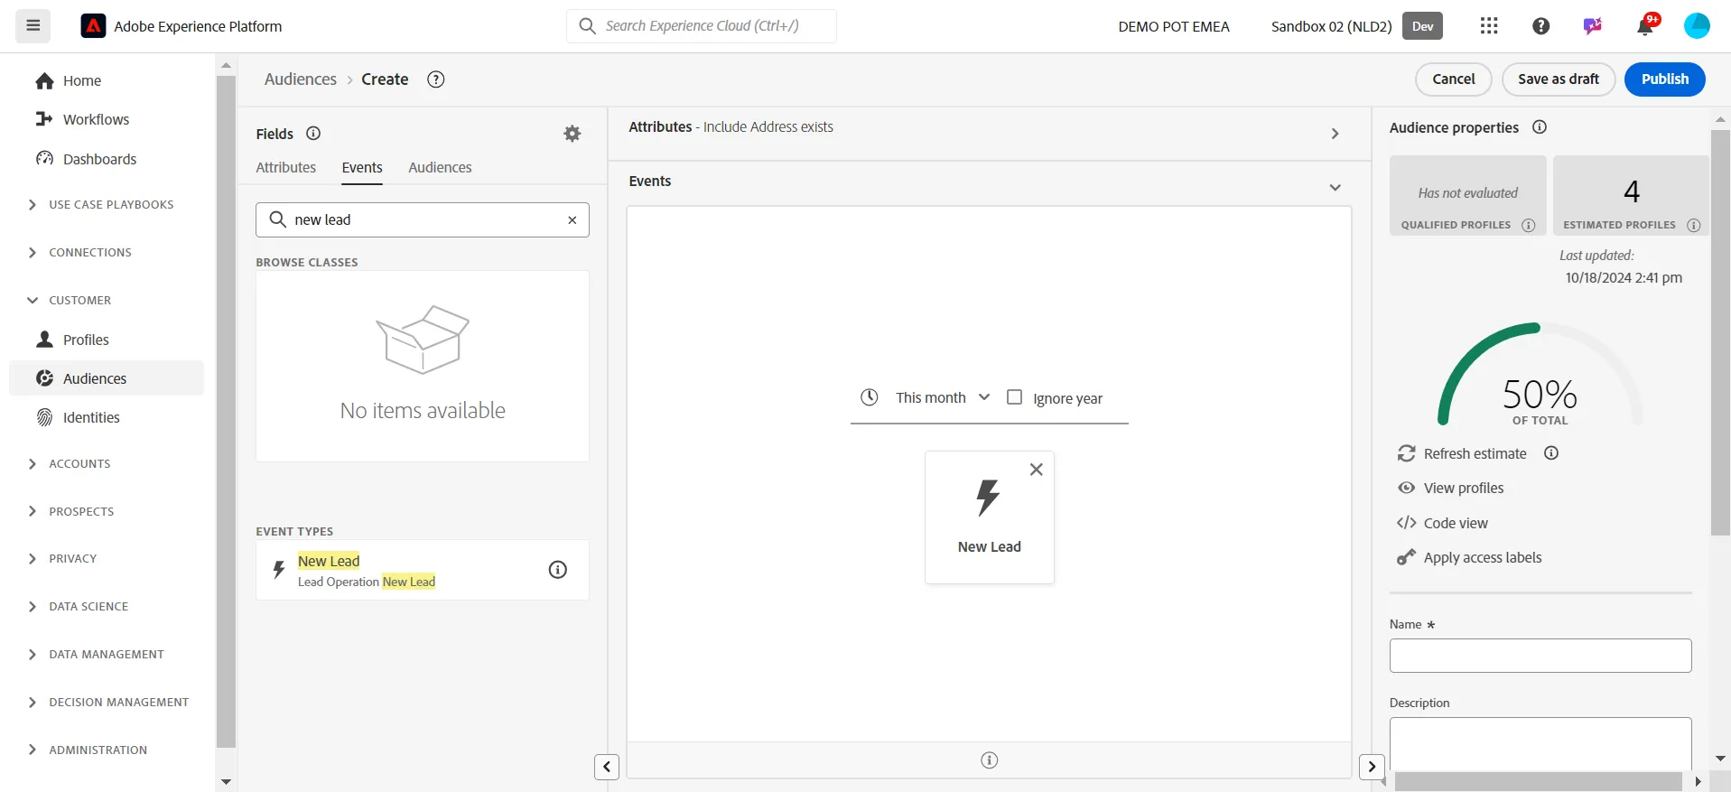Switch to the Audiences fields tab
The width and height of the screenshot is (1731, 792).
[440, 167]
